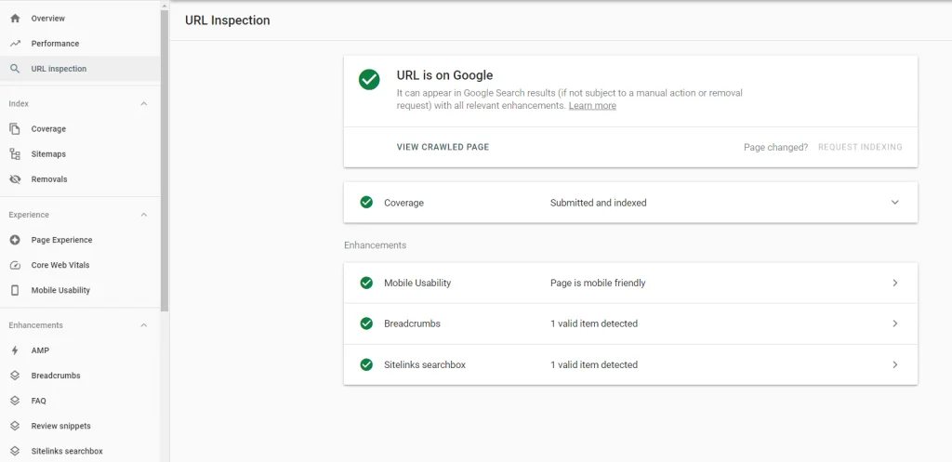Go to Performance report

coord(80,44)
